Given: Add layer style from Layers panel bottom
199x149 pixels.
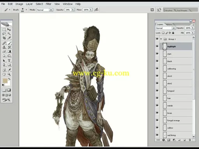Looking at the screenshot, I should 164,140.
